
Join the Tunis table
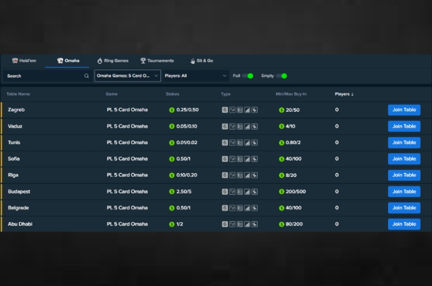(404, 142)
